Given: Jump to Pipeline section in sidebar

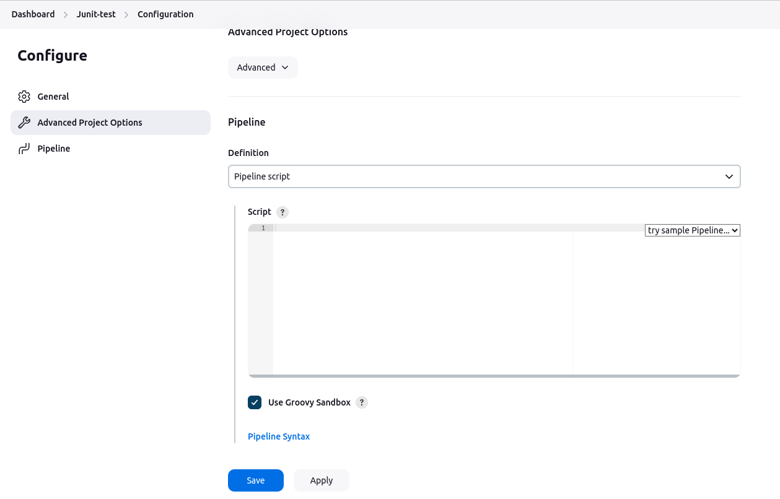Looking at the screenshot, I should (x=54, y=149).
